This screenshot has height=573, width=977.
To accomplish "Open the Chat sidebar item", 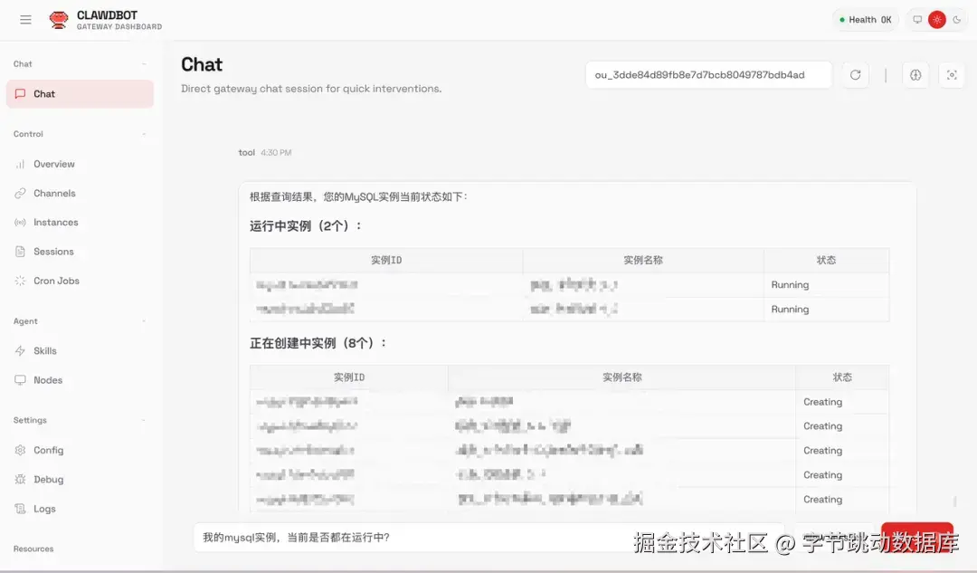I will click(80, 94).
